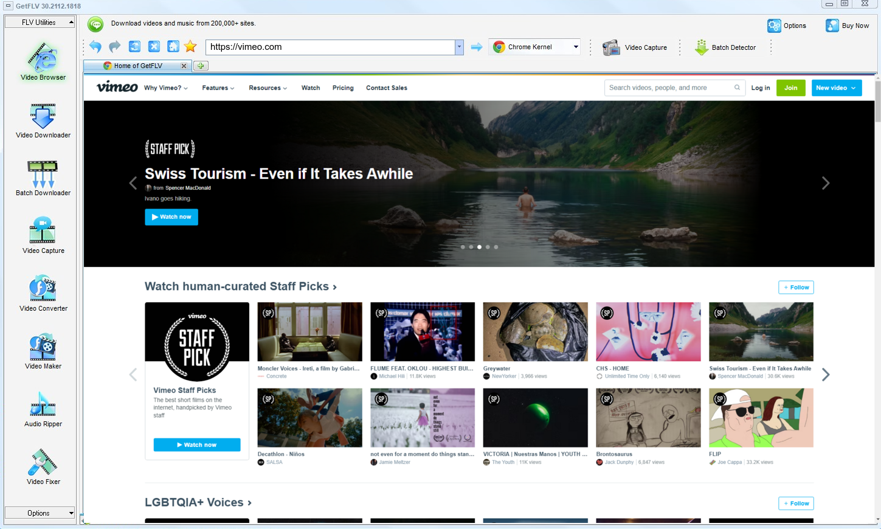Open the Batch Downloader tool

tap(43, 178)
